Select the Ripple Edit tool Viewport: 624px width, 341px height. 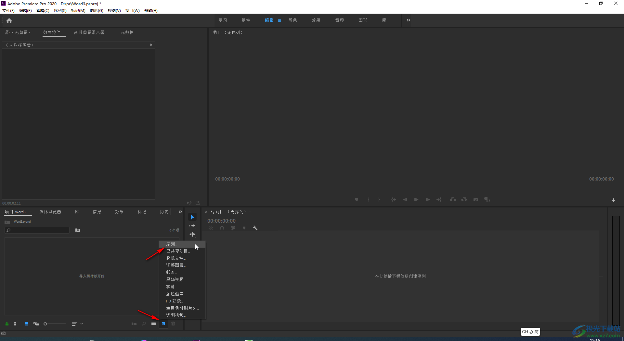(x=192, y=234)
